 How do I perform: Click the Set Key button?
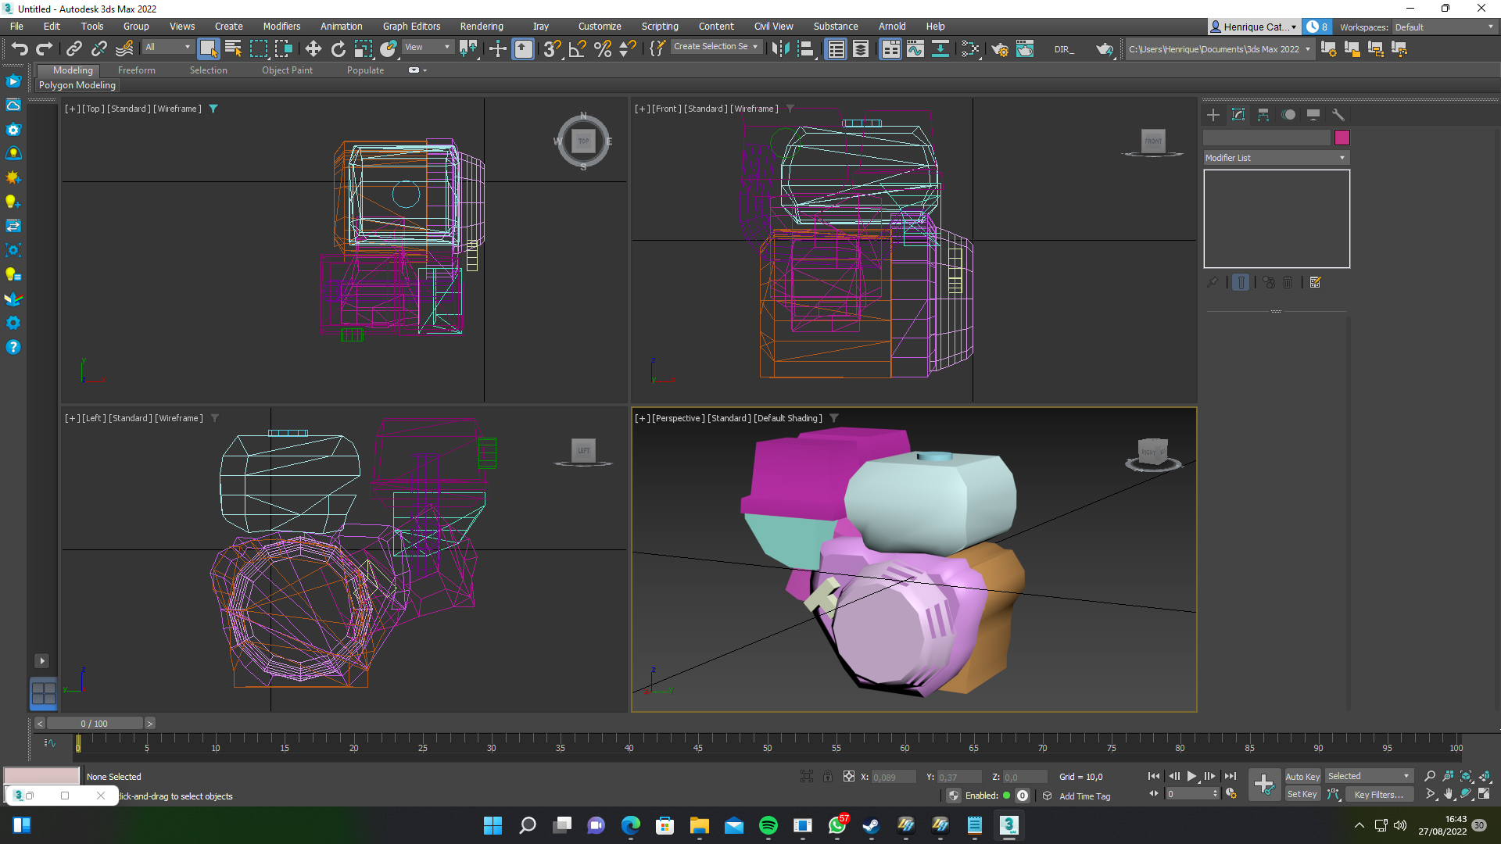tap(1302, 794)
